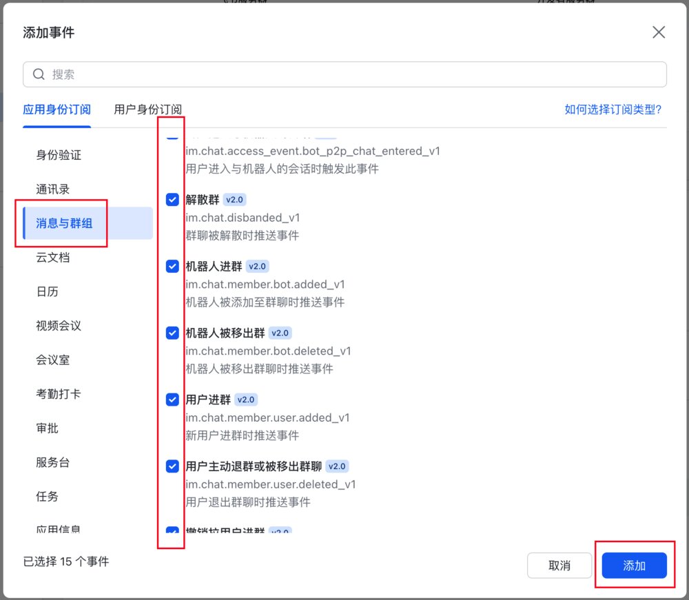Click the 添加 button
Viewport: 689px width, 600px height.
(x=634, y=566)
